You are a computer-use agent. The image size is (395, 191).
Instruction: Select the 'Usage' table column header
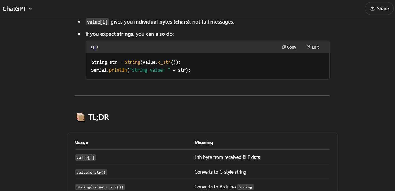[81, 142]
